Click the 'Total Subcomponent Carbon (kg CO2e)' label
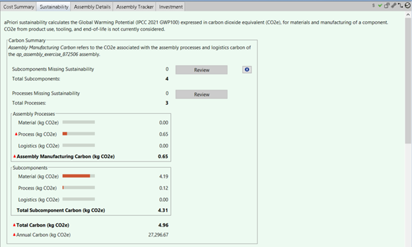 coord(61,210)
